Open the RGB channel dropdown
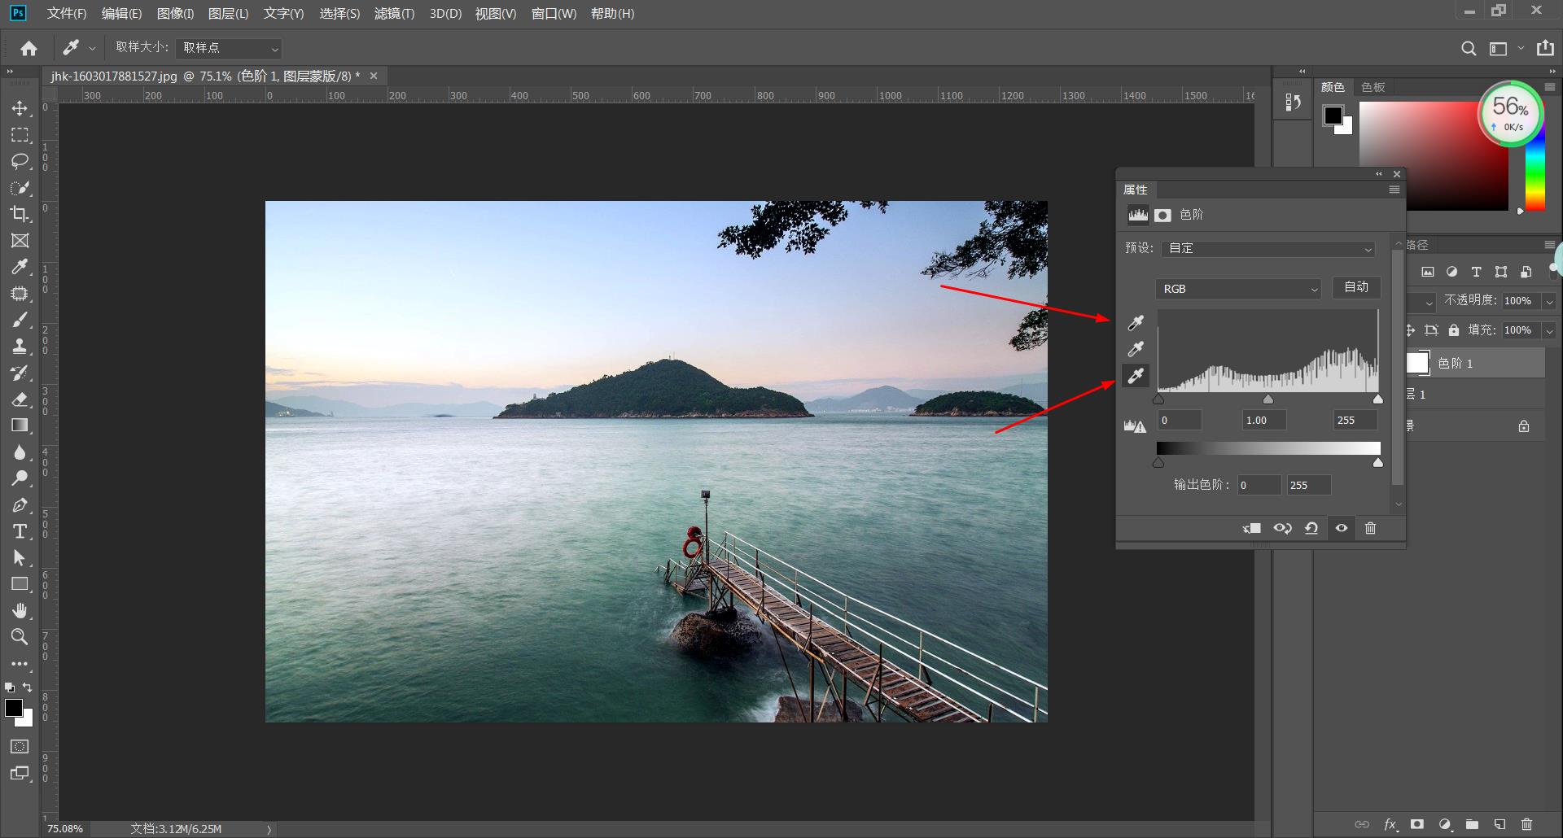1563x838 pixels. 1237,289
